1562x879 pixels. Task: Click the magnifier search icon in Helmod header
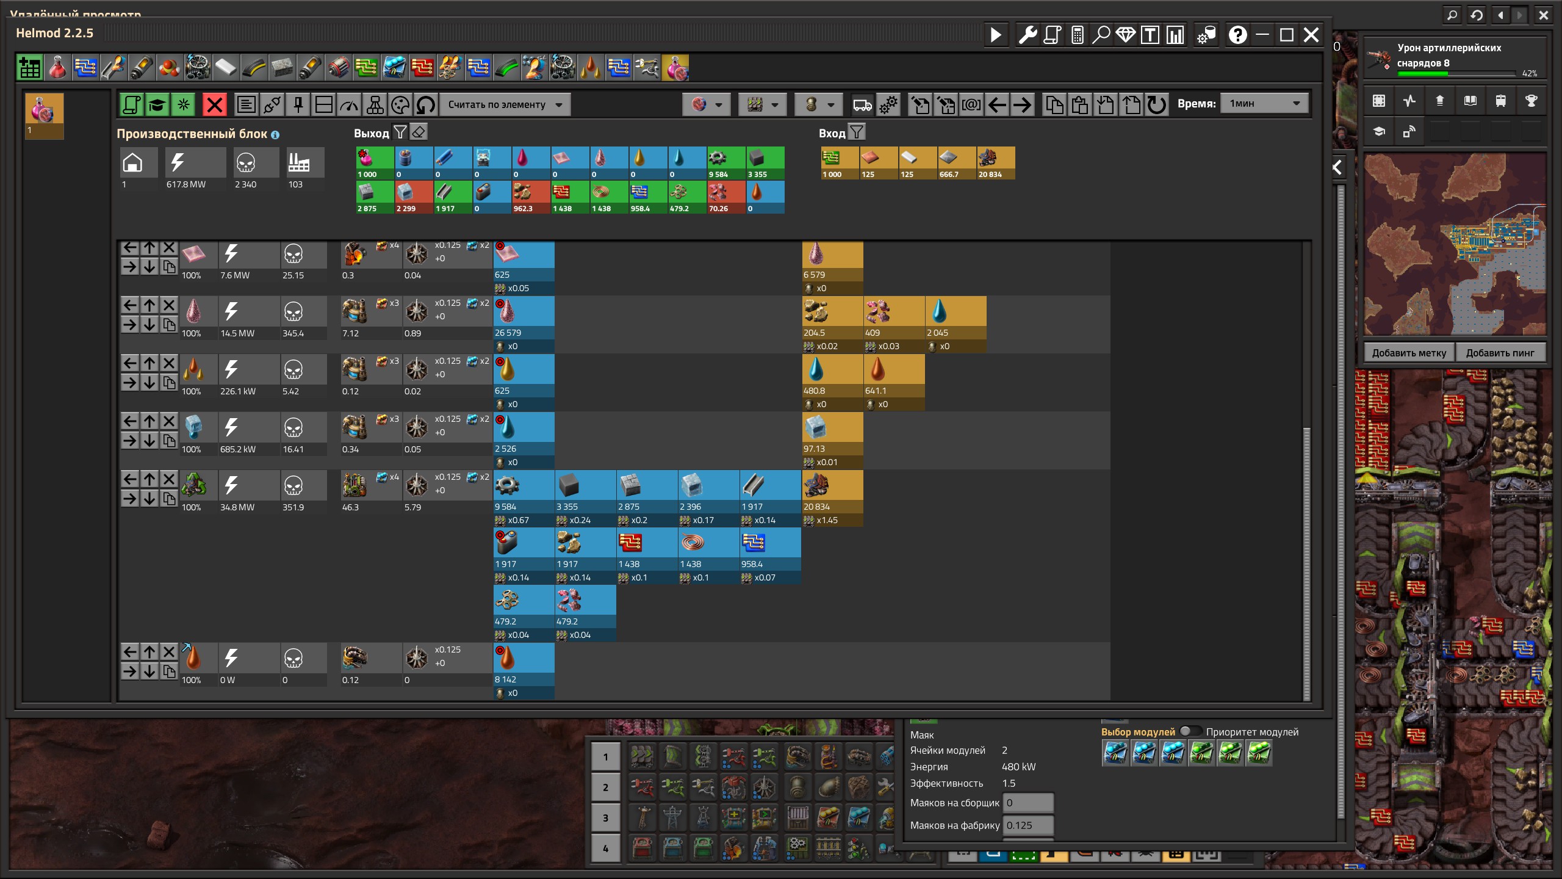tap(1101, 35)
